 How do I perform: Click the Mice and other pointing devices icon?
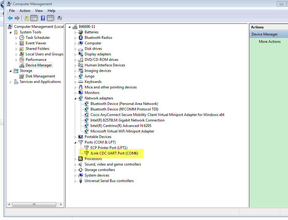[x=81, y=87]
